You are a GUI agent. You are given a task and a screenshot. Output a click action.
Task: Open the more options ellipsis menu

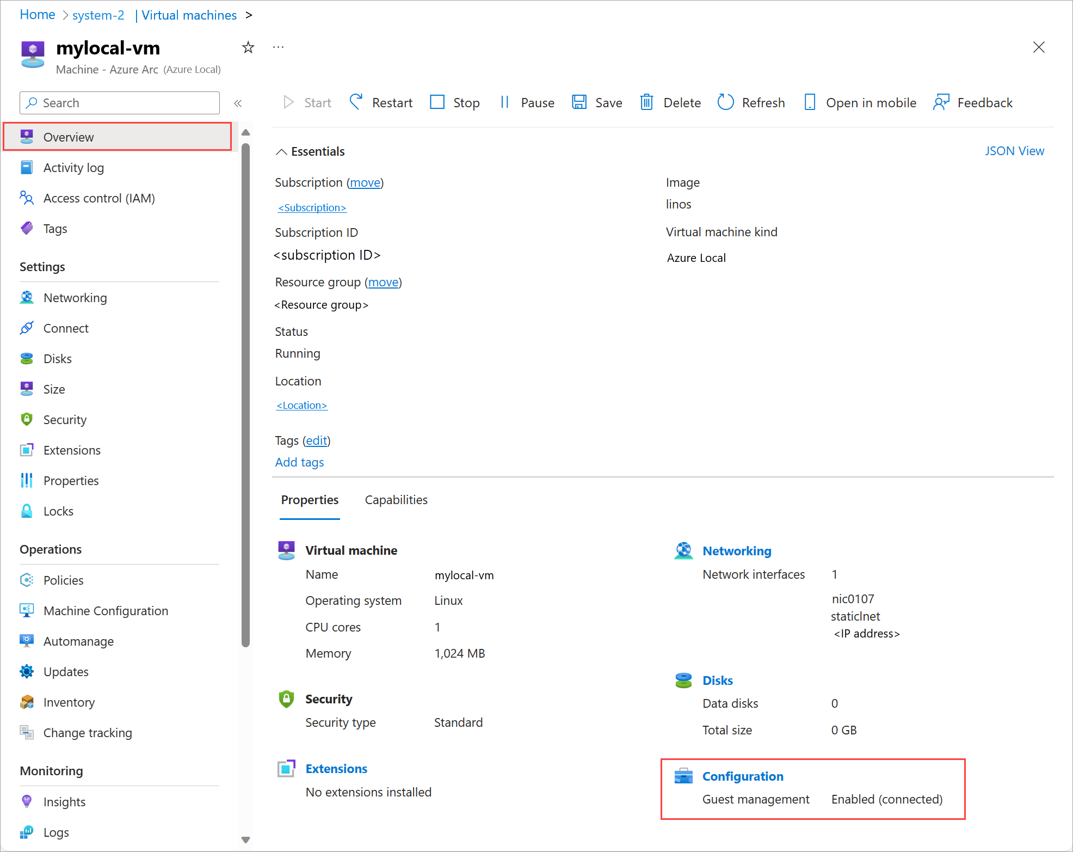click(279, 48)
